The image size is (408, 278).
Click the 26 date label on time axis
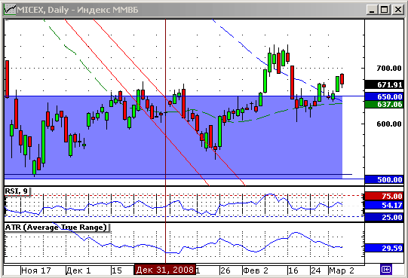(225, 270)
